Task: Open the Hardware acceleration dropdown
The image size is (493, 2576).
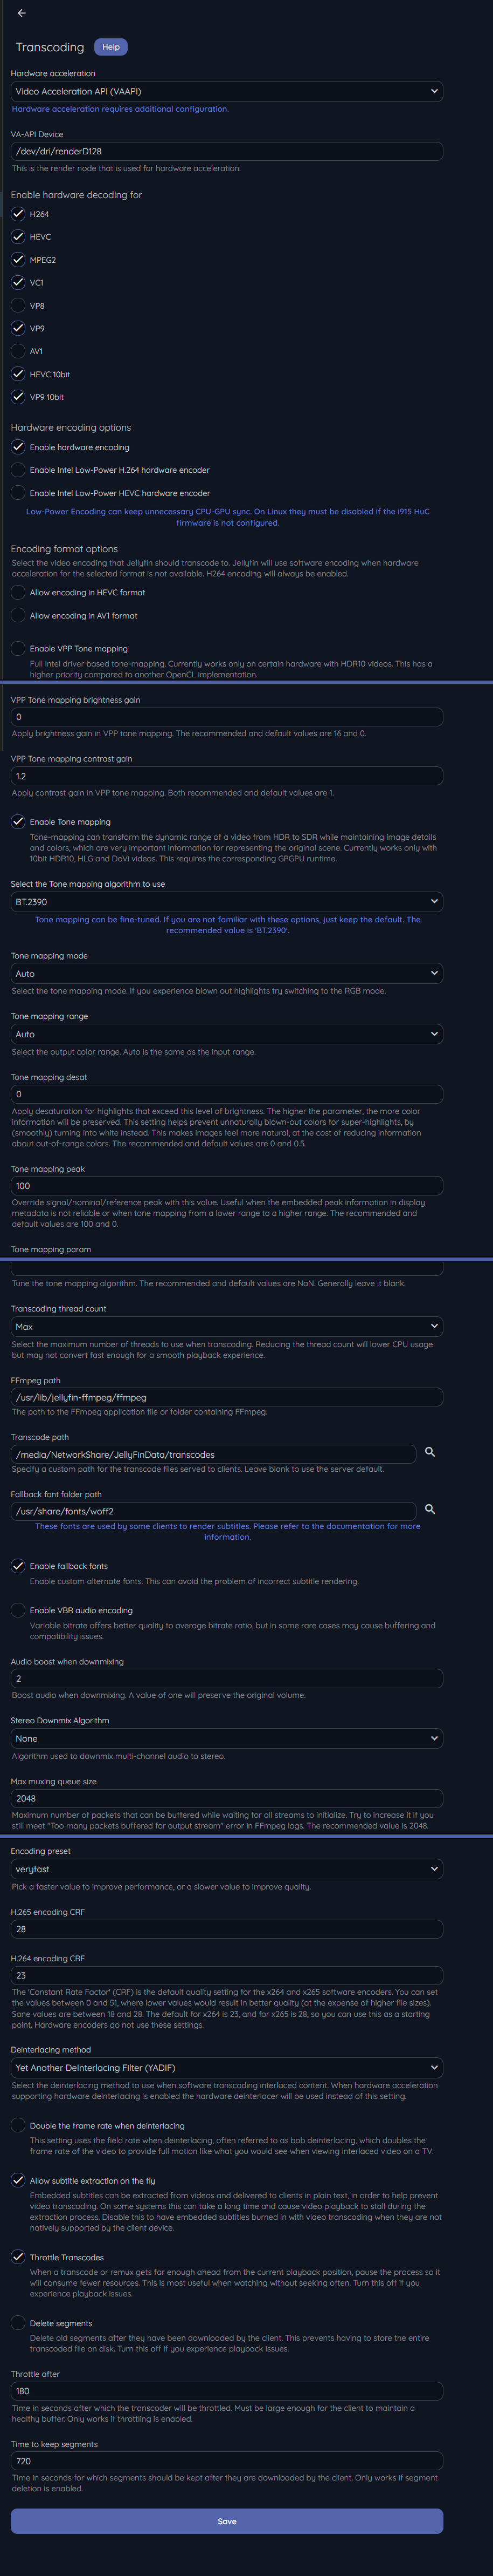Action: click(226, 91)
